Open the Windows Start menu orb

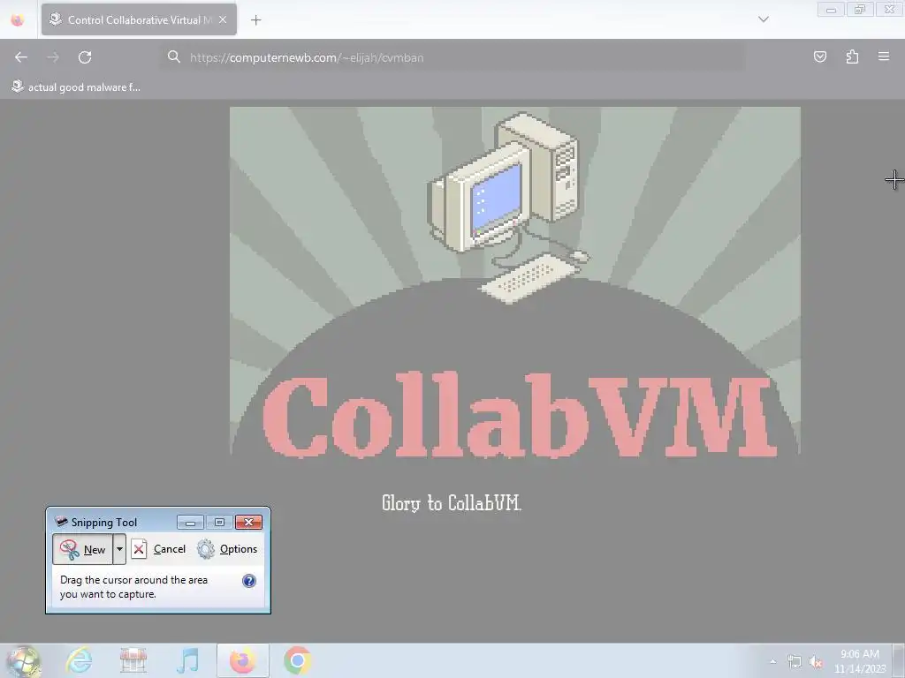tap(23, 660)
